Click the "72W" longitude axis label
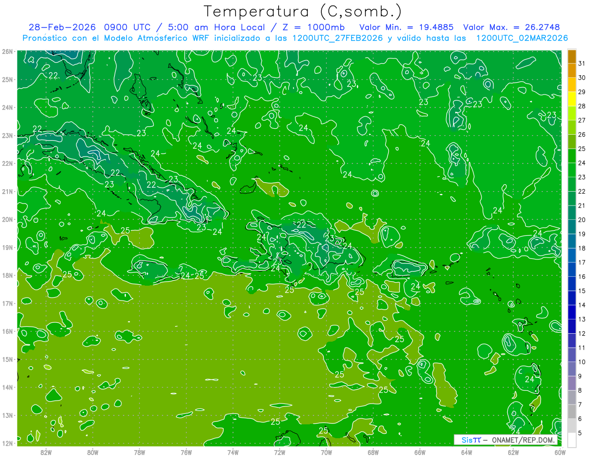Viewport: 595px width, 459px height. tap(280, 452)
